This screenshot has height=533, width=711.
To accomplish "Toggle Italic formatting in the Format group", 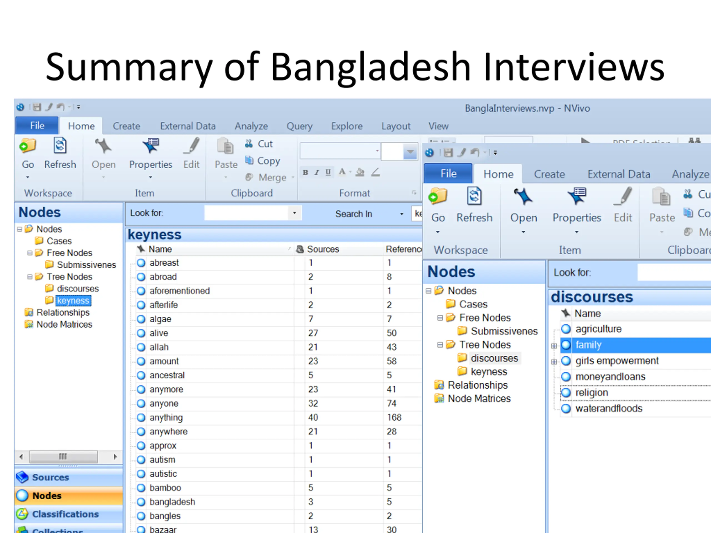I will pyautogui.click(x=317, y=172).
